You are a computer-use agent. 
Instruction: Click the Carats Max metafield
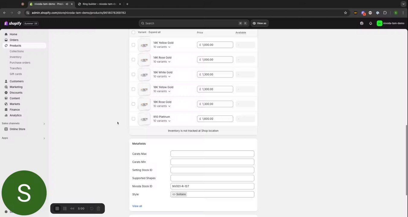click(x=212, y=154)
